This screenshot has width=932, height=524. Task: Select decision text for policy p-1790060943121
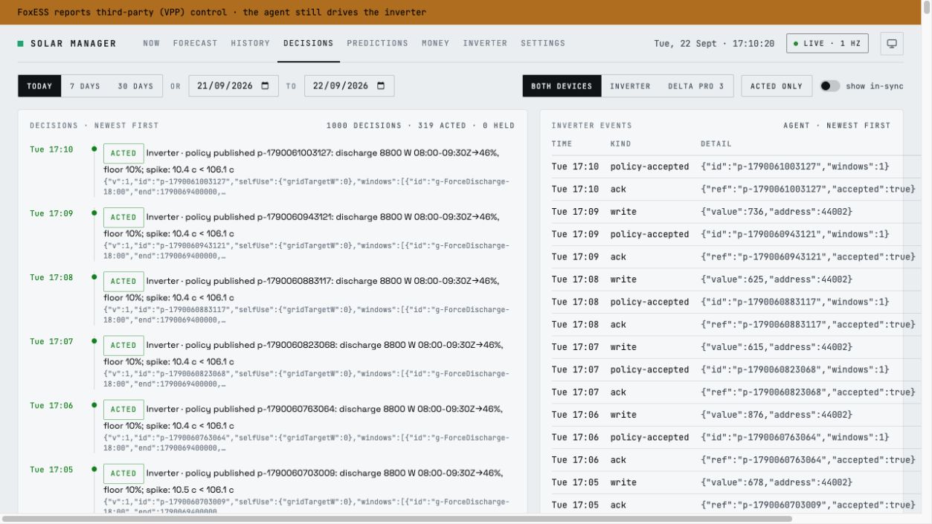(301, 225)
